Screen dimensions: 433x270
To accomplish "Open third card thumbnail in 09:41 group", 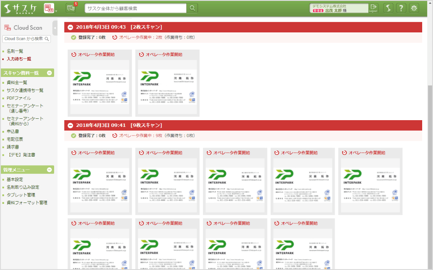I will [235, 185].
